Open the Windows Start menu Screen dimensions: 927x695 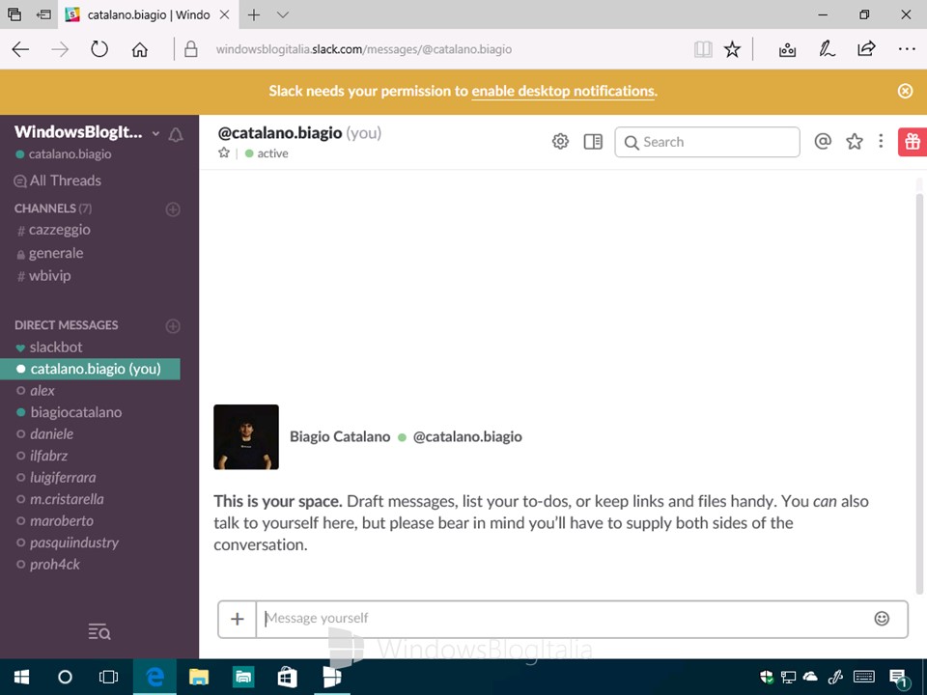[22, 678]
